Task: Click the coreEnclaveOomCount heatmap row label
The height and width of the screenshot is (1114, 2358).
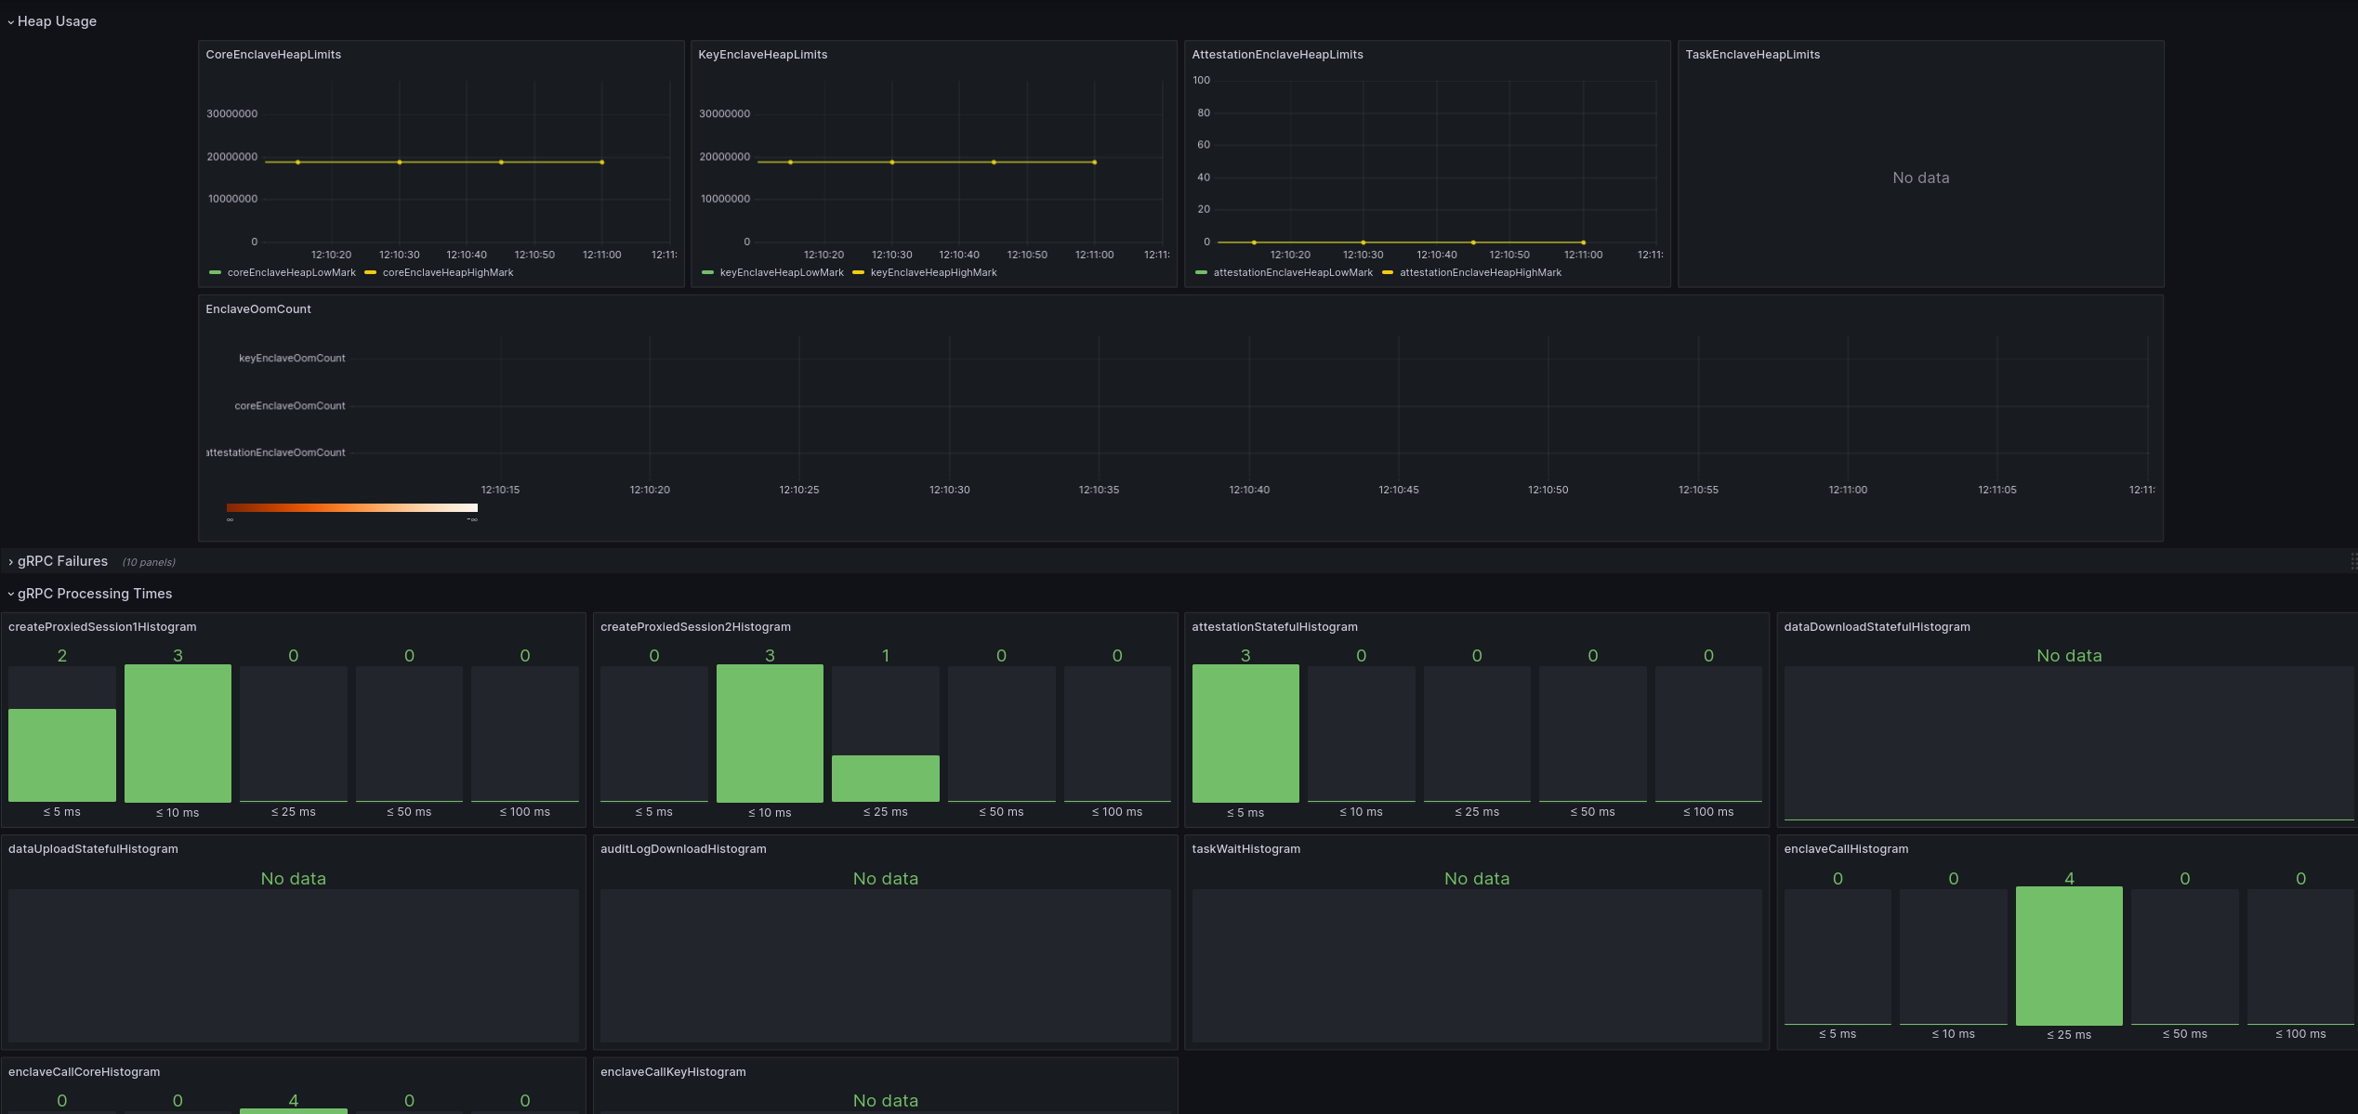Action: click(x=290, y=406)
